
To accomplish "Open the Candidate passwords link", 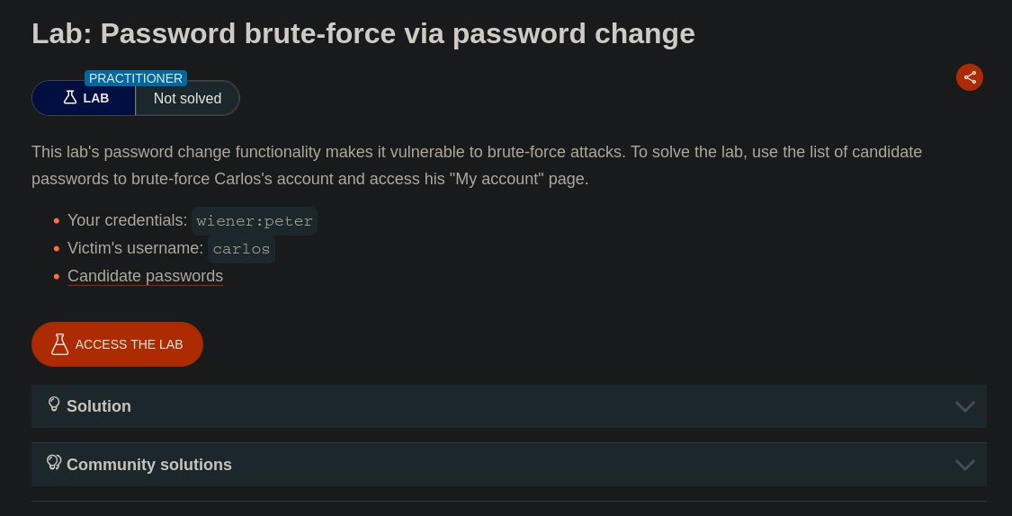I will pos(145,276).
